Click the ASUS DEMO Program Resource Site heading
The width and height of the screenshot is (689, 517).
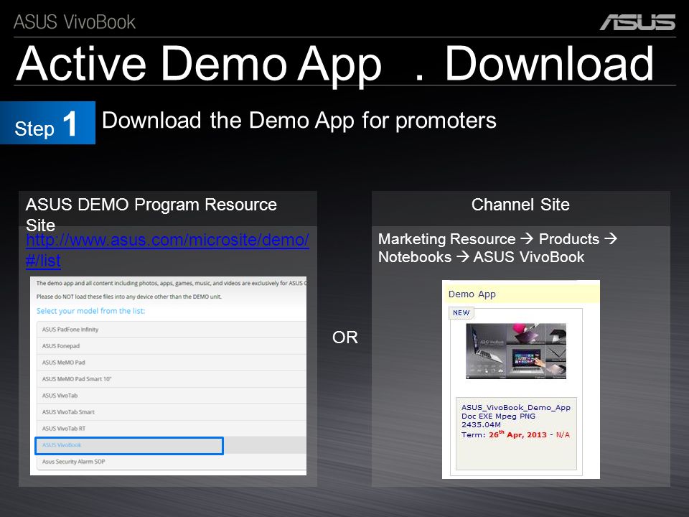point(151,215)
